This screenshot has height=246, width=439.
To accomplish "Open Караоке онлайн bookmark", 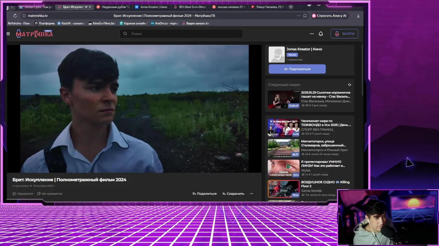I will coord(133,24).
